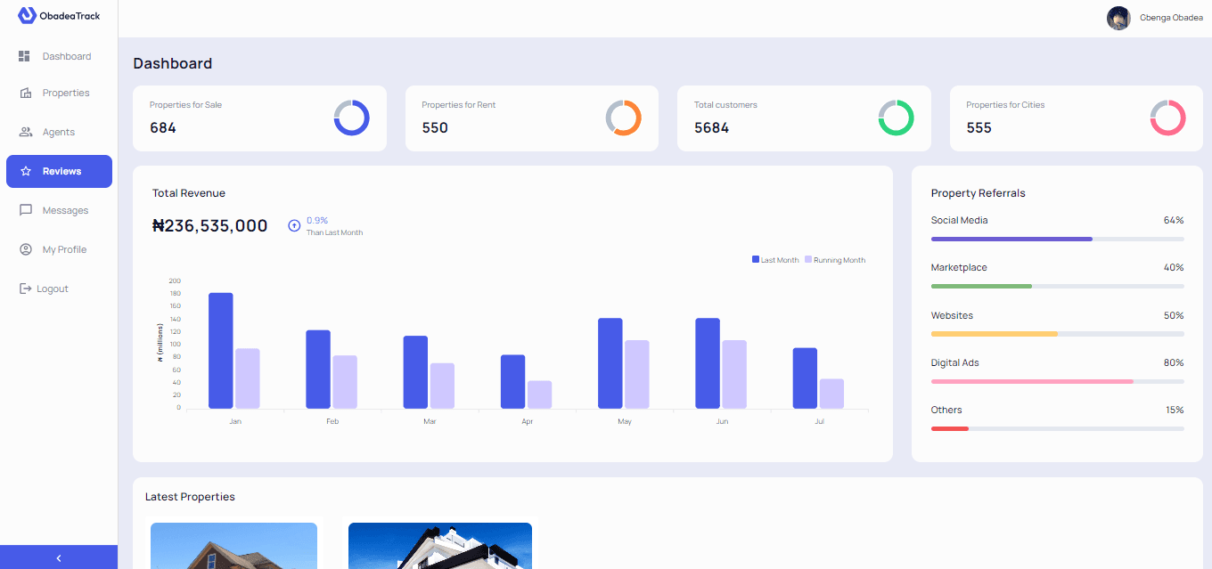Image resolution: width=1212 pixels, height=569 pixels.
Task: Click the Reviews star icon
Action: (x=26, y=171)
